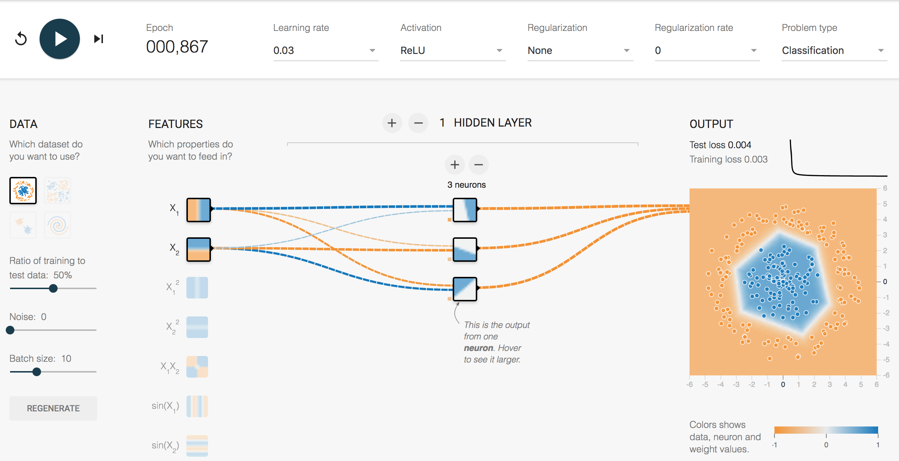Add a neuron to hidden layer

(455, 165)
